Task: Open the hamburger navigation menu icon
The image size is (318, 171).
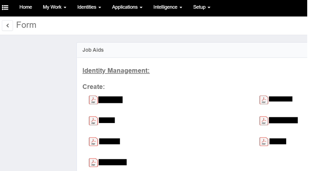Action: pos(5,7)
